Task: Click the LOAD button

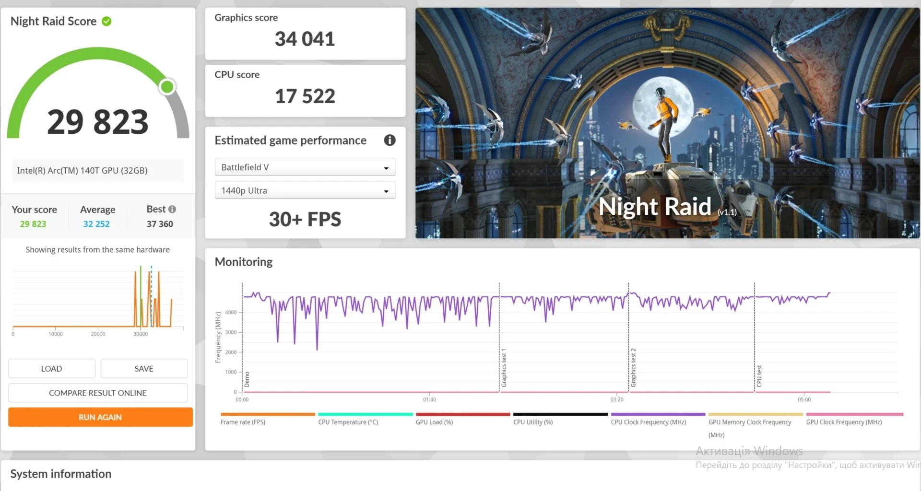Action: click(51, 368)
